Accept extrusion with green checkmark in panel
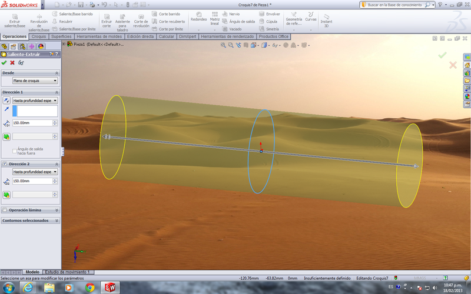The height and width of the screenshot is (294, 471). coord(4,63)
